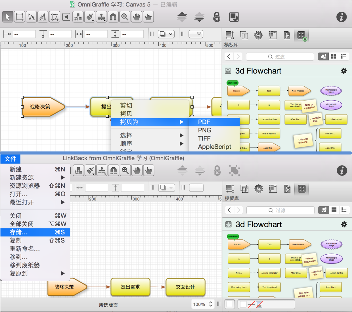352x312 pixels.
Task: Go forward in top stencil browser
Action: [238, 56]
